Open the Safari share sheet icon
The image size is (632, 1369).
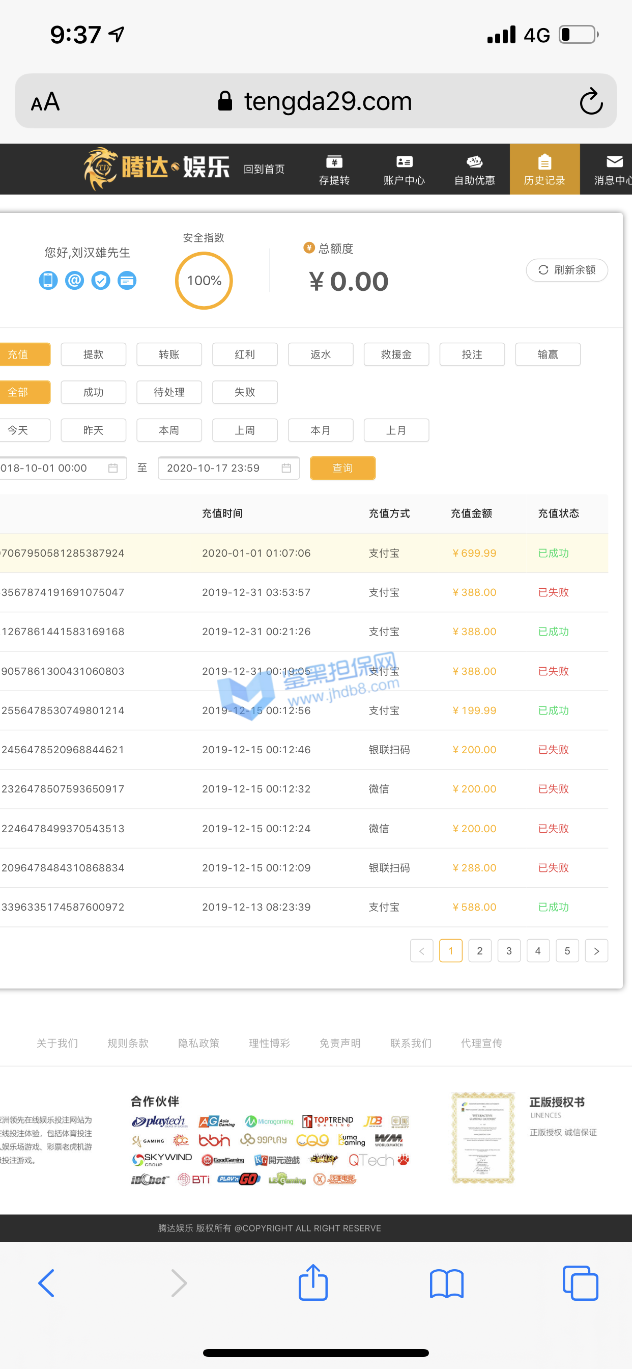(x=313, y=1283)
